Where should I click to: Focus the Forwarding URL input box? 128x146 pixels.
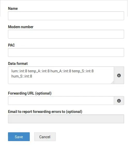pyautogui.click(x=61, y=101)
